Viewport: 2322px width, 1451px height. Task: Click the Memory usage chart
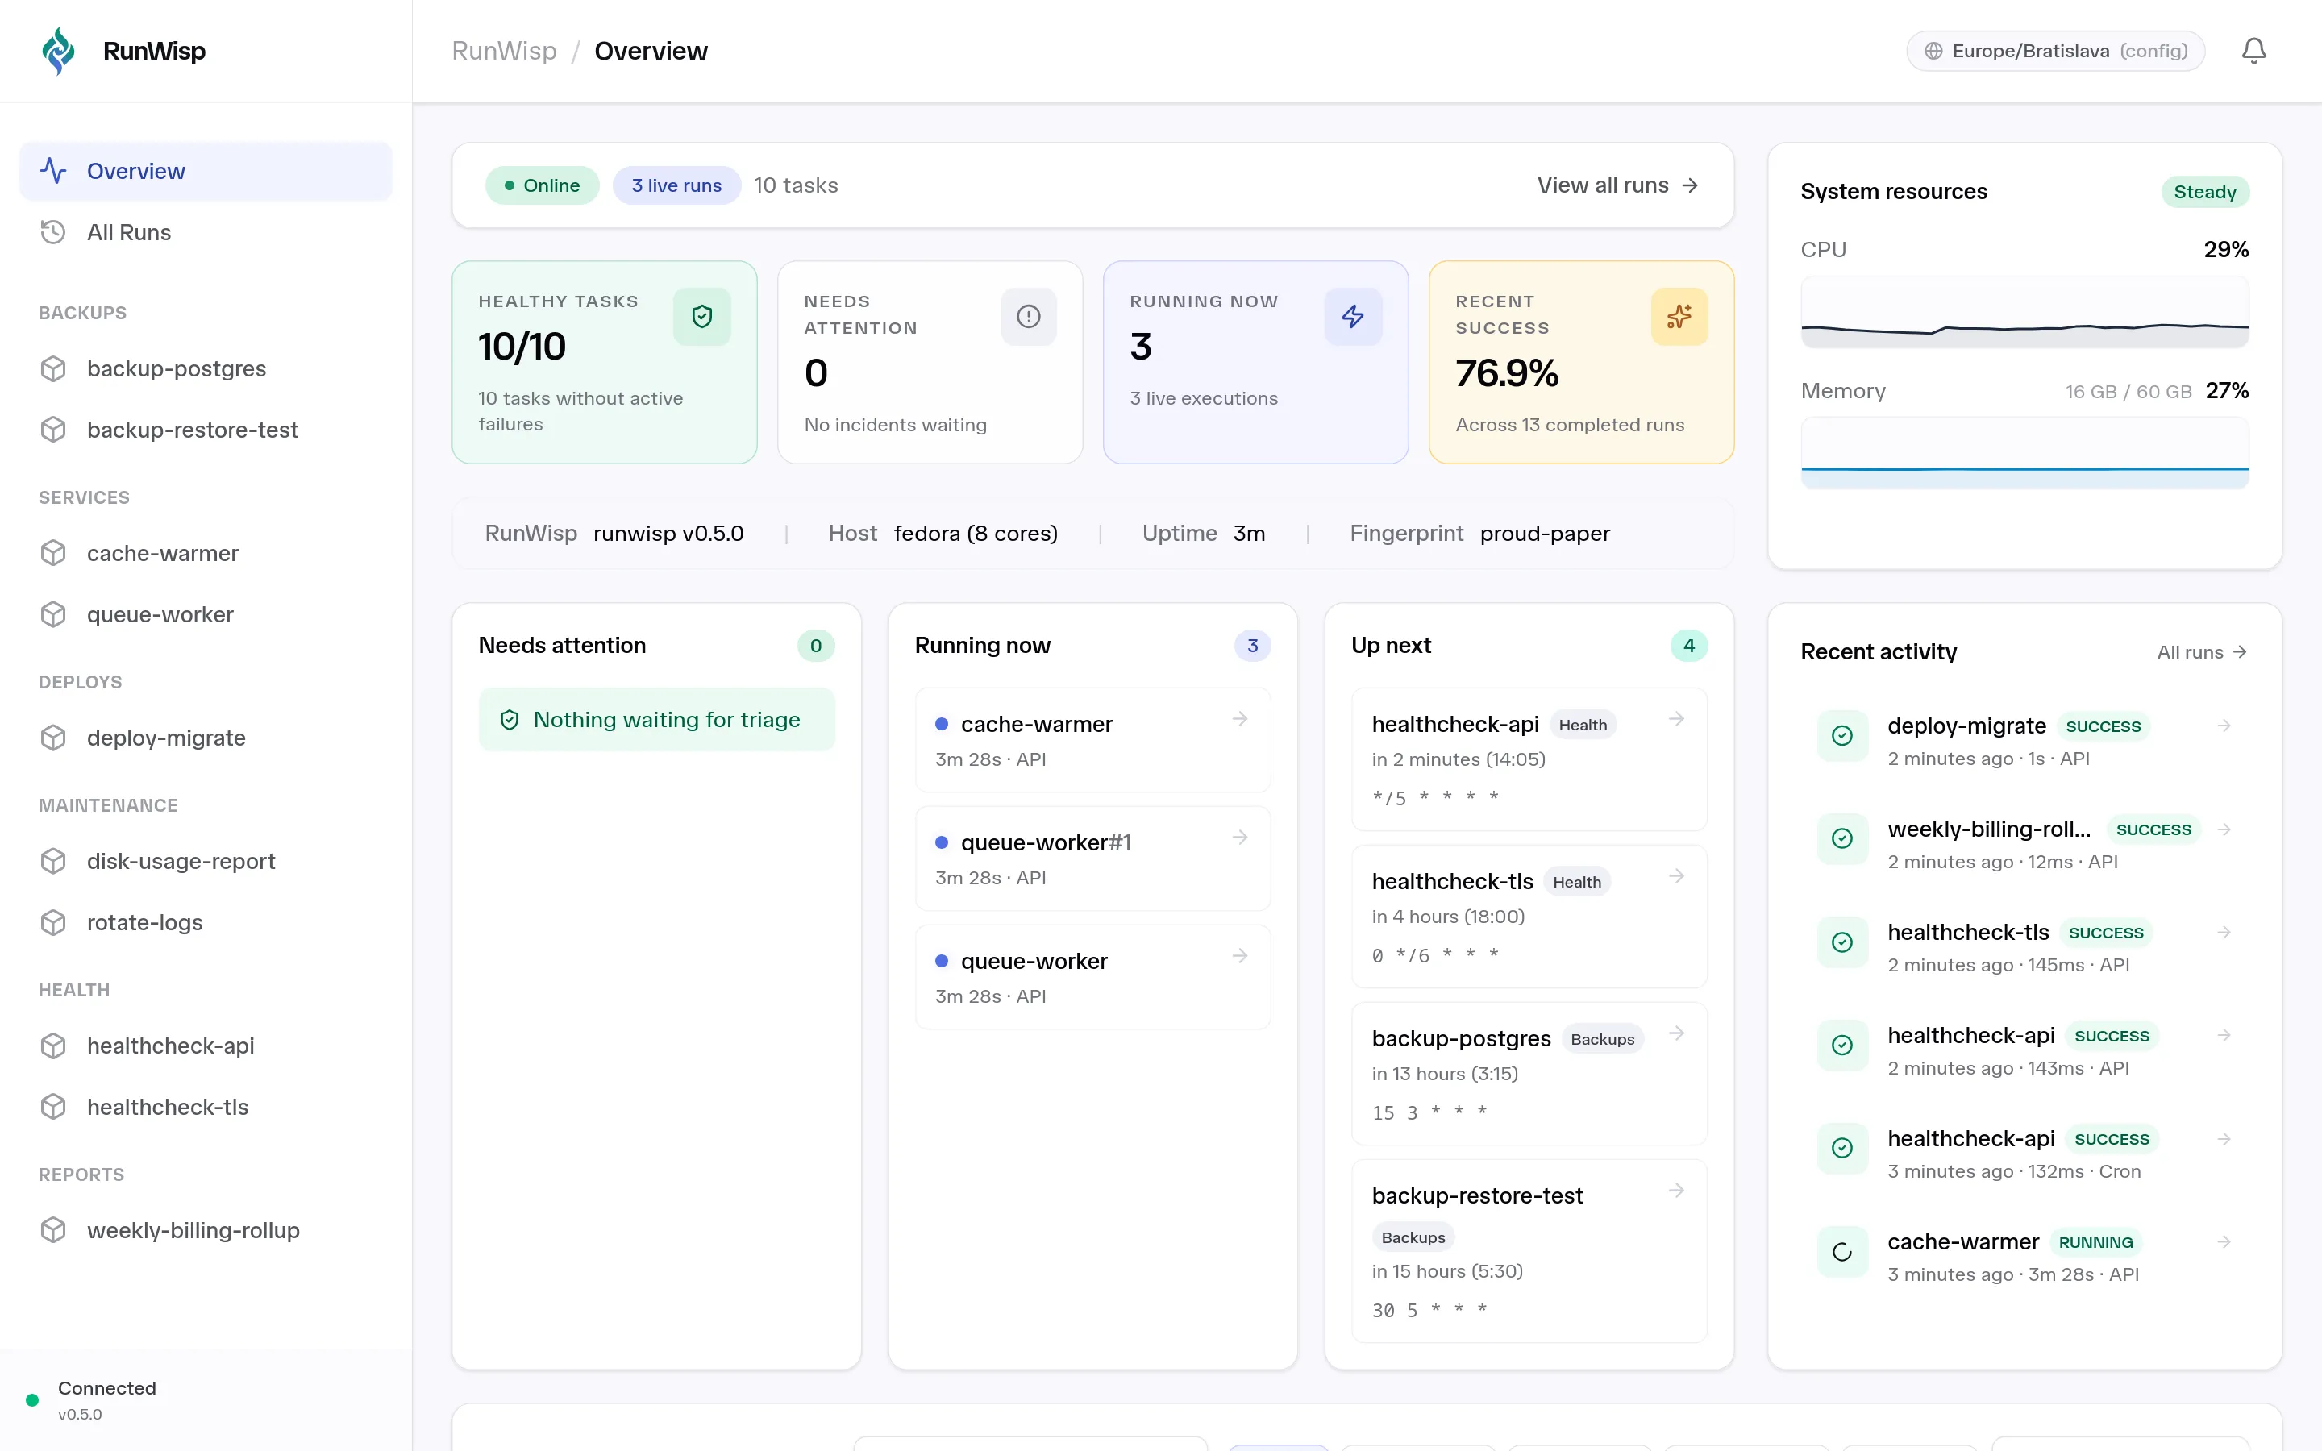(x=2024, y=453)
